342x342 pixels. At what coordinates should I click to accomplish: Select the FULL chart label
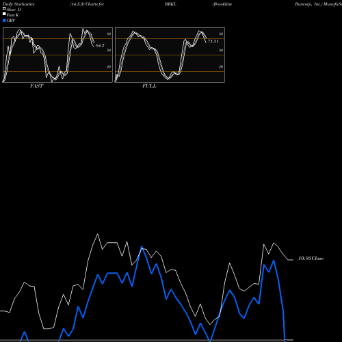point(149,86)
